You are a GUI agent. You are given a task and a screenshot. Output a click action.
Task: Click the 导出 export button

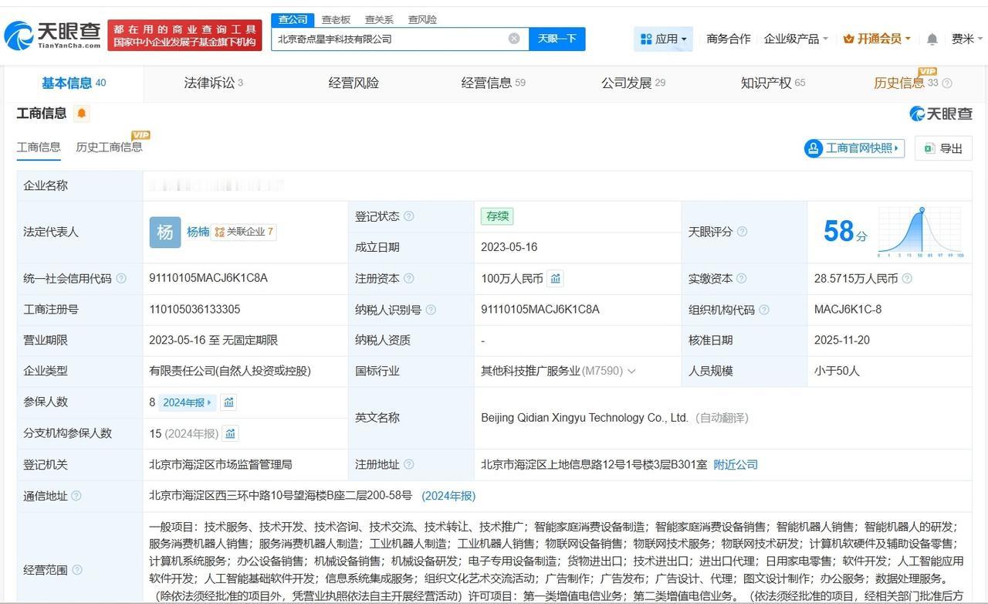[x=943, y=148]
